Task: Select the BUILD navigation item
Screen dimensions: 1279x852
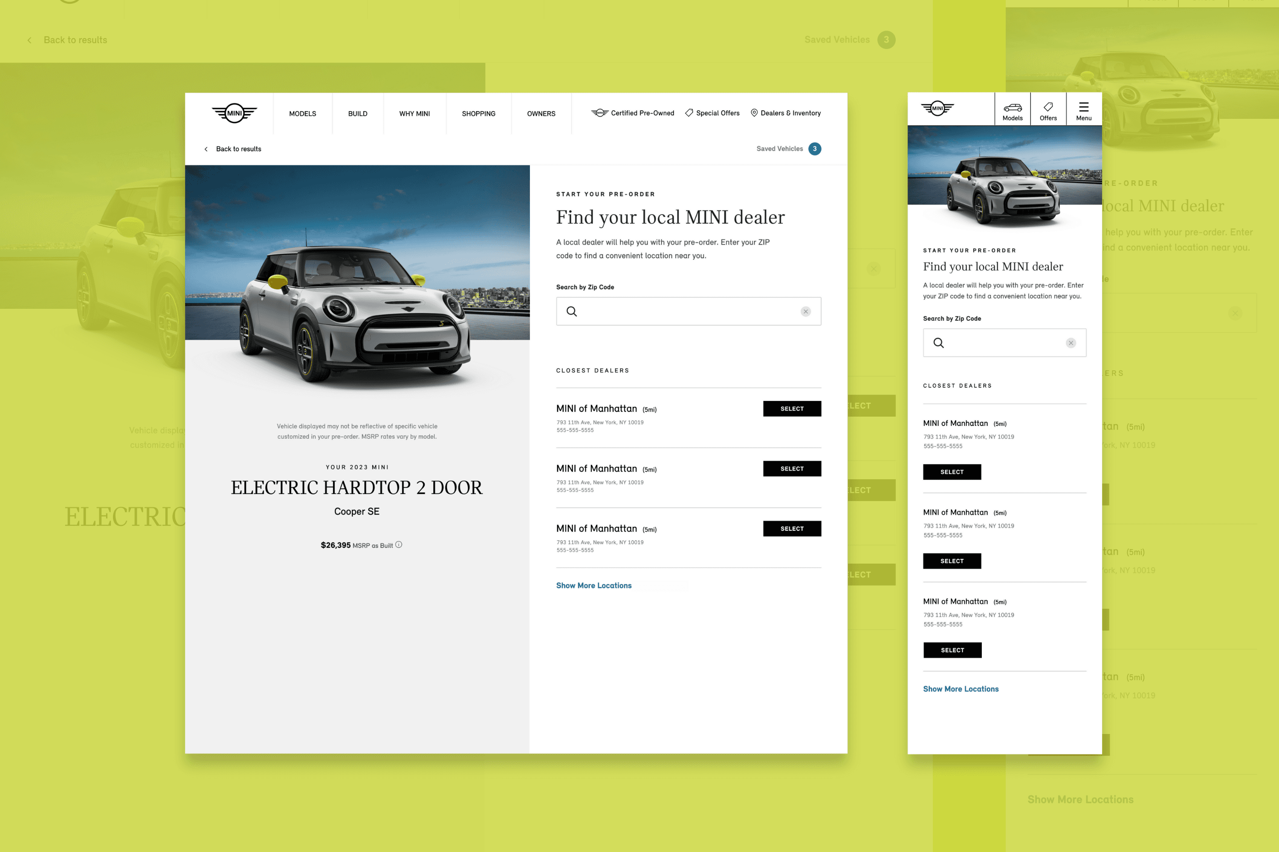Action: [357, 114]
